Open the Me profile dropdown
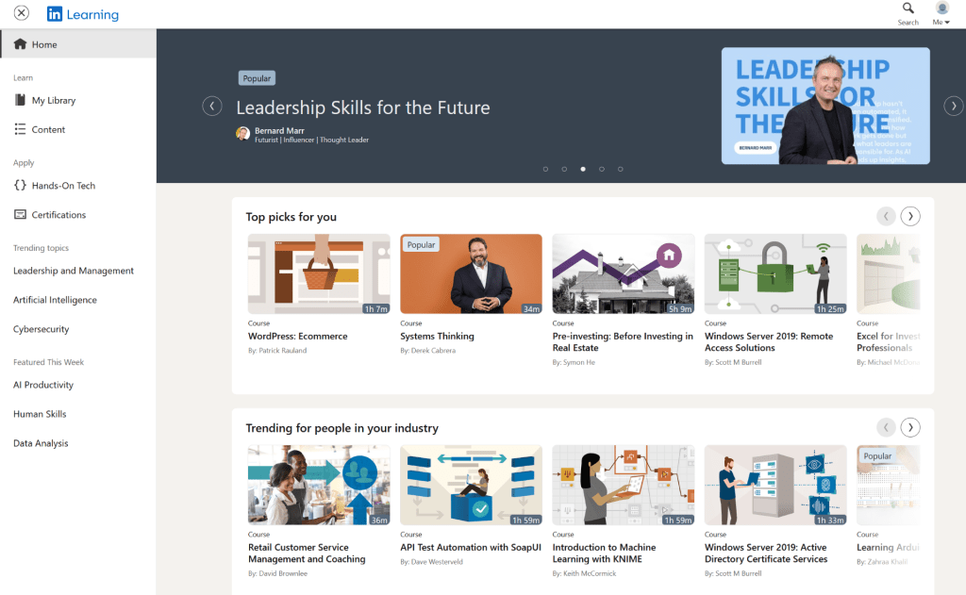 point(941,13)
